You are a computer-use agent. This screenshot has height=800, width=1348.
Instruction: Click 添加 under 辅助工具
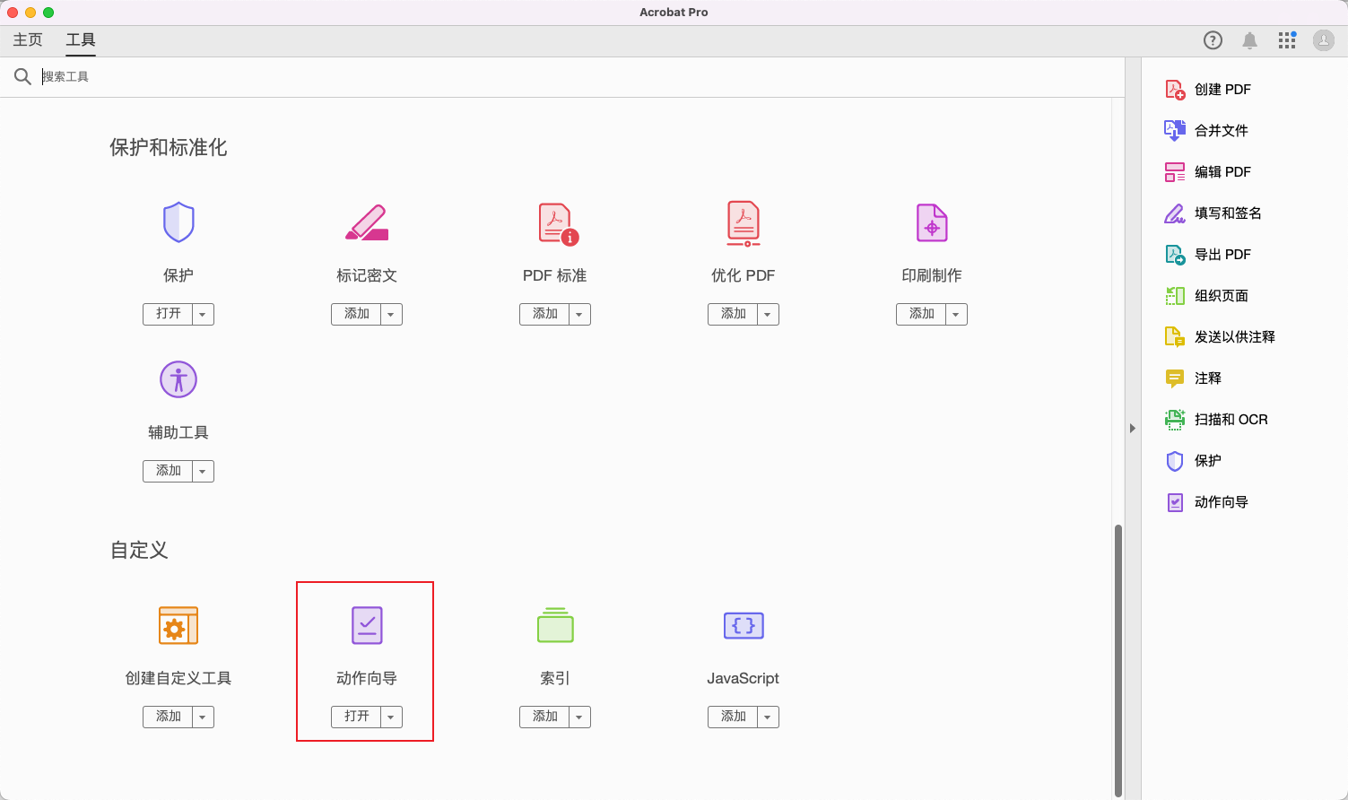(168, 472)
